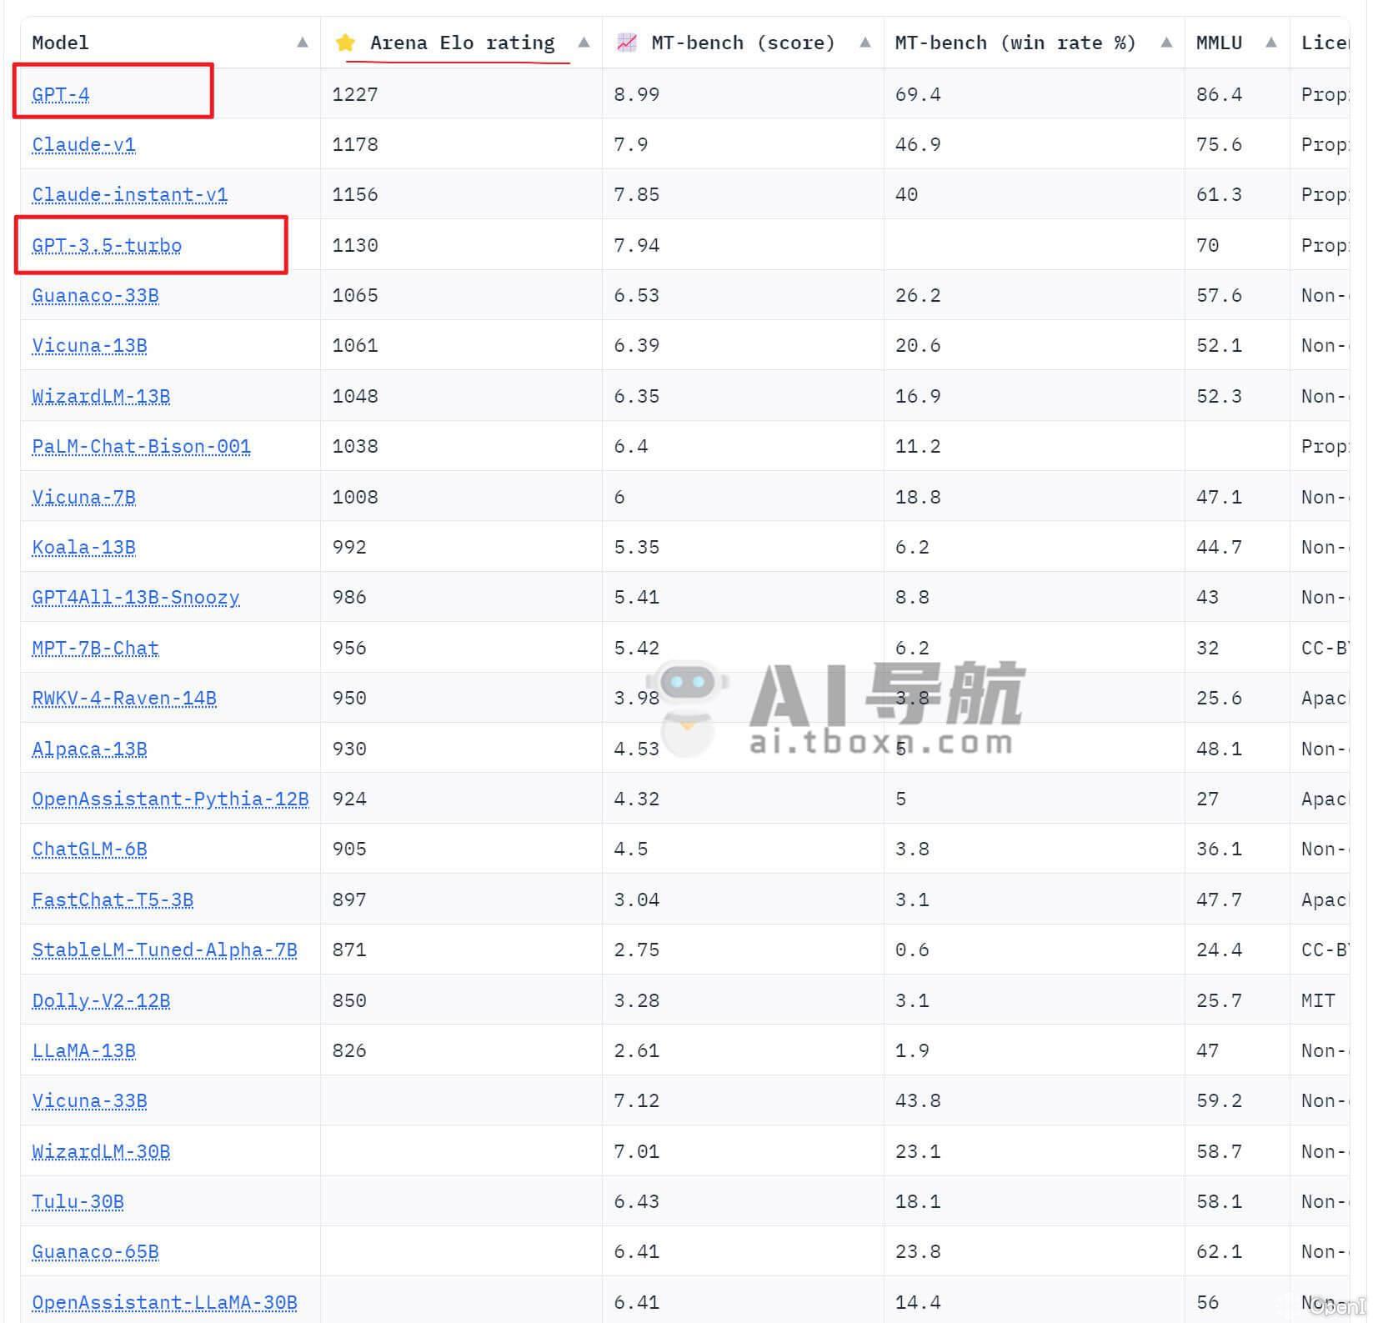Click the chart icon beside MT-bench (score)
This screenshot has width=1373, height=1323.
(x=626, y=43)
